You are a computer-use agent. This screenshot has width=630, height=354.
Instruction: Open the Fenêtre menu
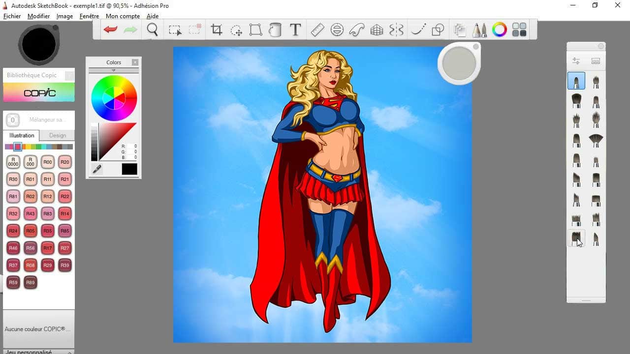(89, 16)
